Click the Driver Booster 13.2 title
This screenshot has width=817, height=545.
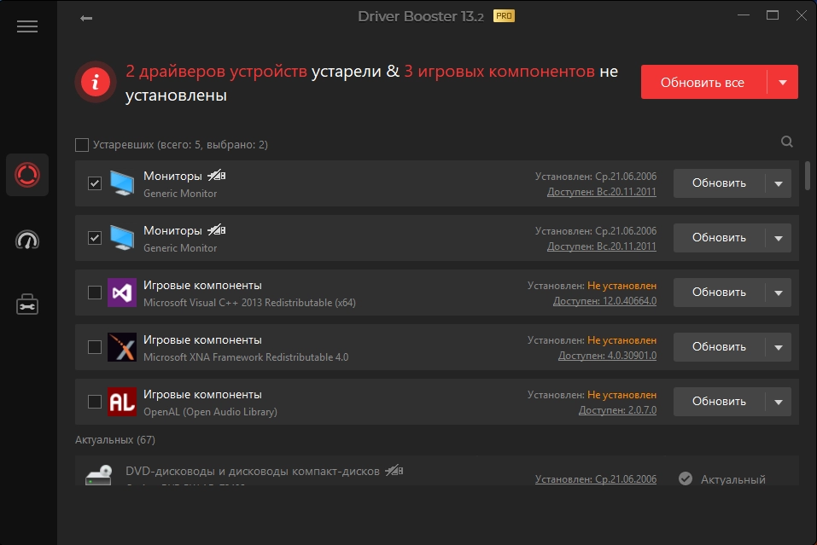421,17
